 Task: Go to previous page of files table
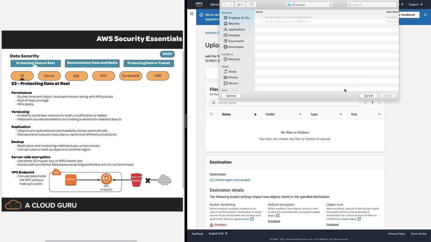(366, 103)
